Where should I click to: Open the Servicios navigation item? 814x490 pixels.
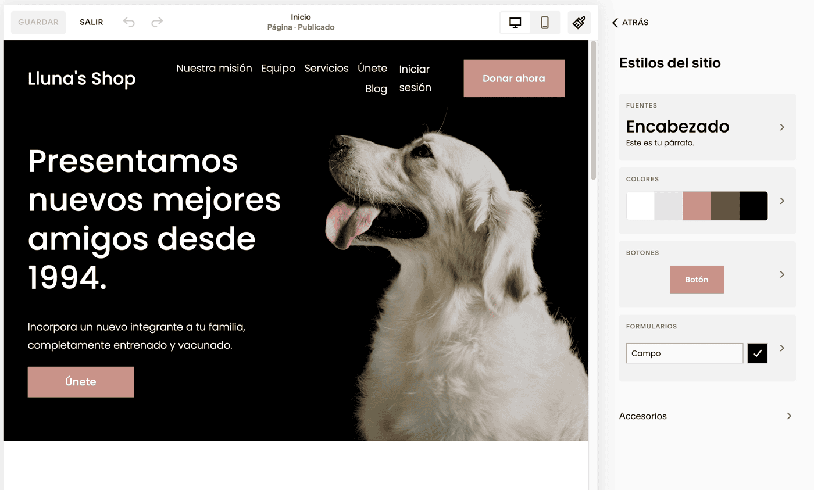click(x=326, y=68)
